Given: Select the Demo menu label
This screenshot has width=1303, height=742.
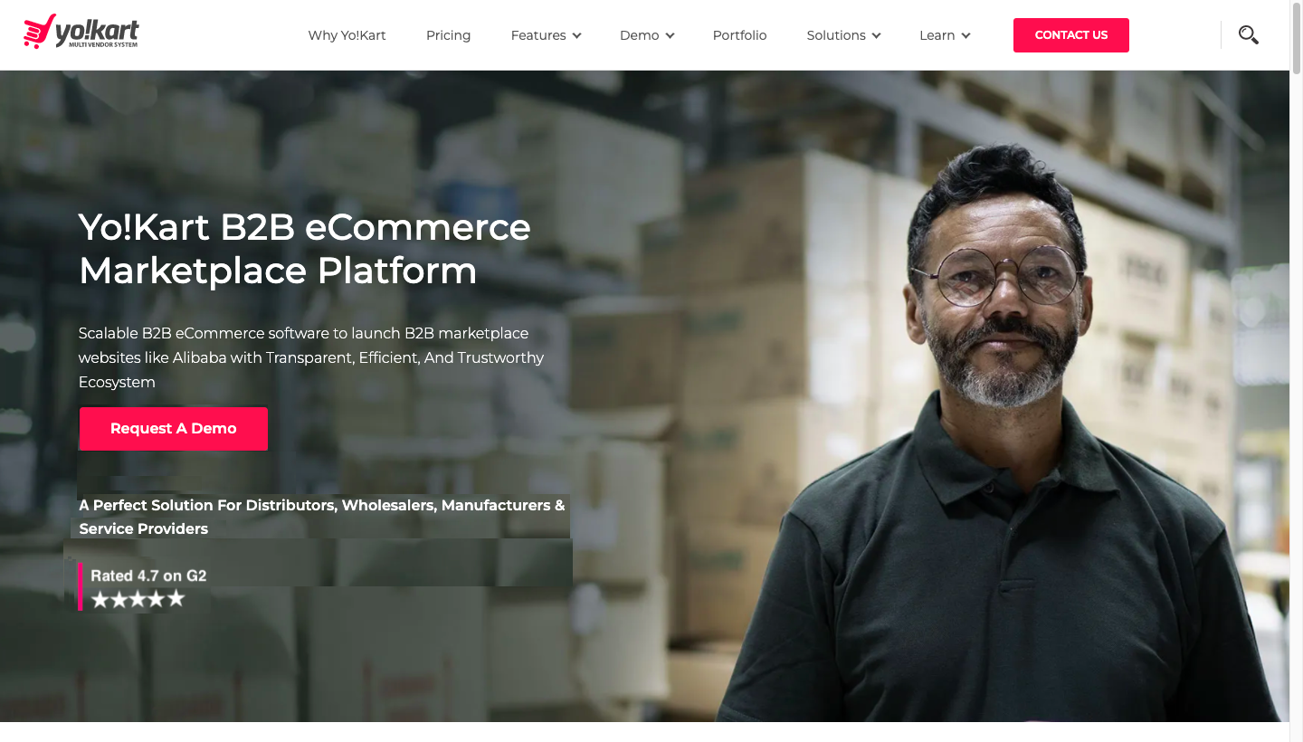Looking at the screenshot, I should click(639, 35).
